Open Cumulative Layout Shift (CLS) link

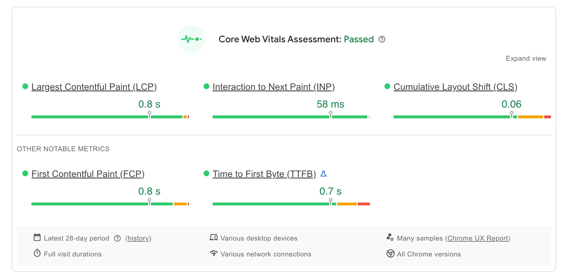click(x=455, y=87)
